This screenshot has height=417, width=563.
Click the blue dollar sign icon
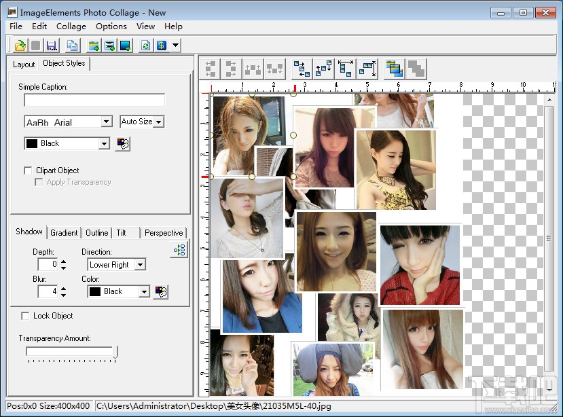(x=162, y=46)
